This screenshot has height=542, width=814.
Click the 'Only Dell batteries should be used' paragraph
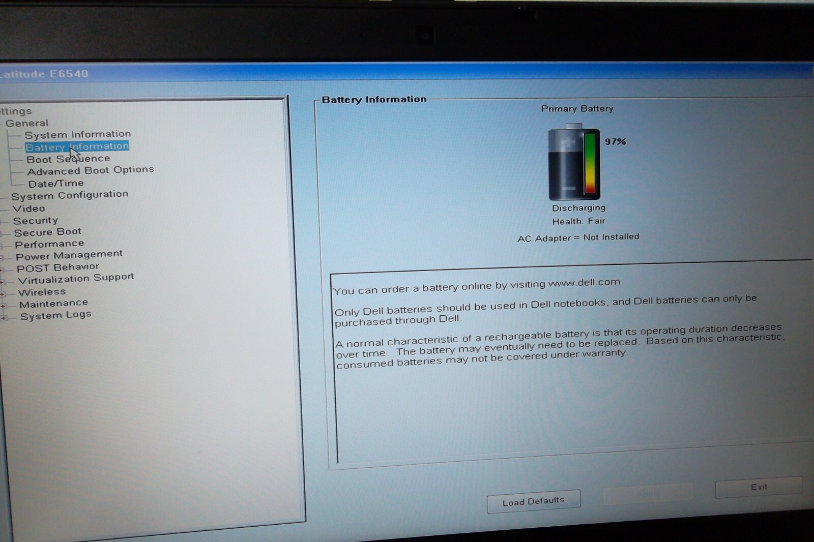tap(545, 310)
